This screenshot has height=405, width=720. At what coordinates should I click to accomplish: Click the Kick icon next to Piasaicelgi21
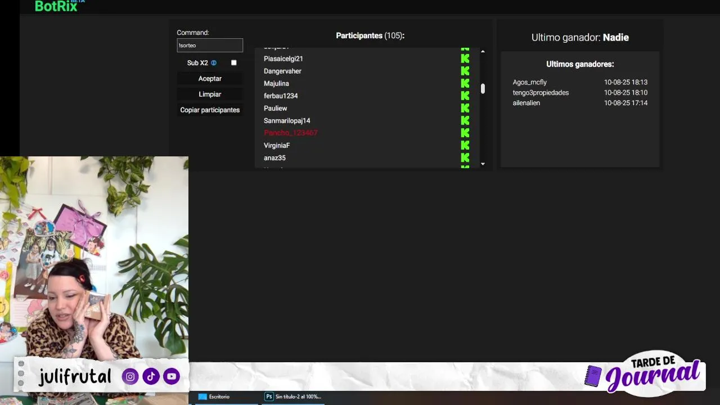coord(465,58)
